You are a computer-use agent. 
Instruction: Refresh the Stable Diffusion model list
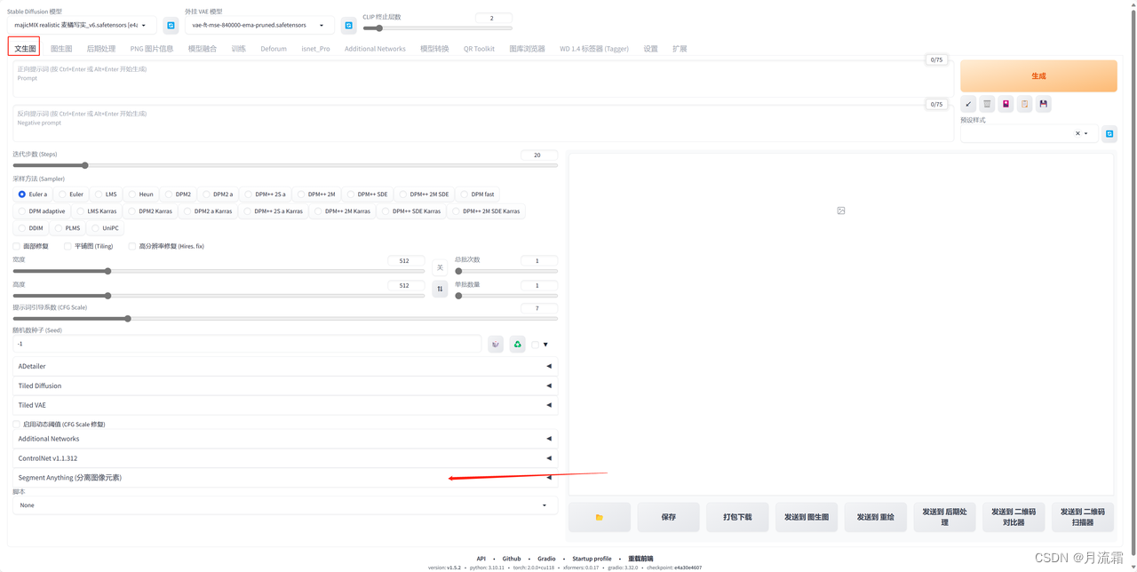pyautogui.click(x=171, y=26)
